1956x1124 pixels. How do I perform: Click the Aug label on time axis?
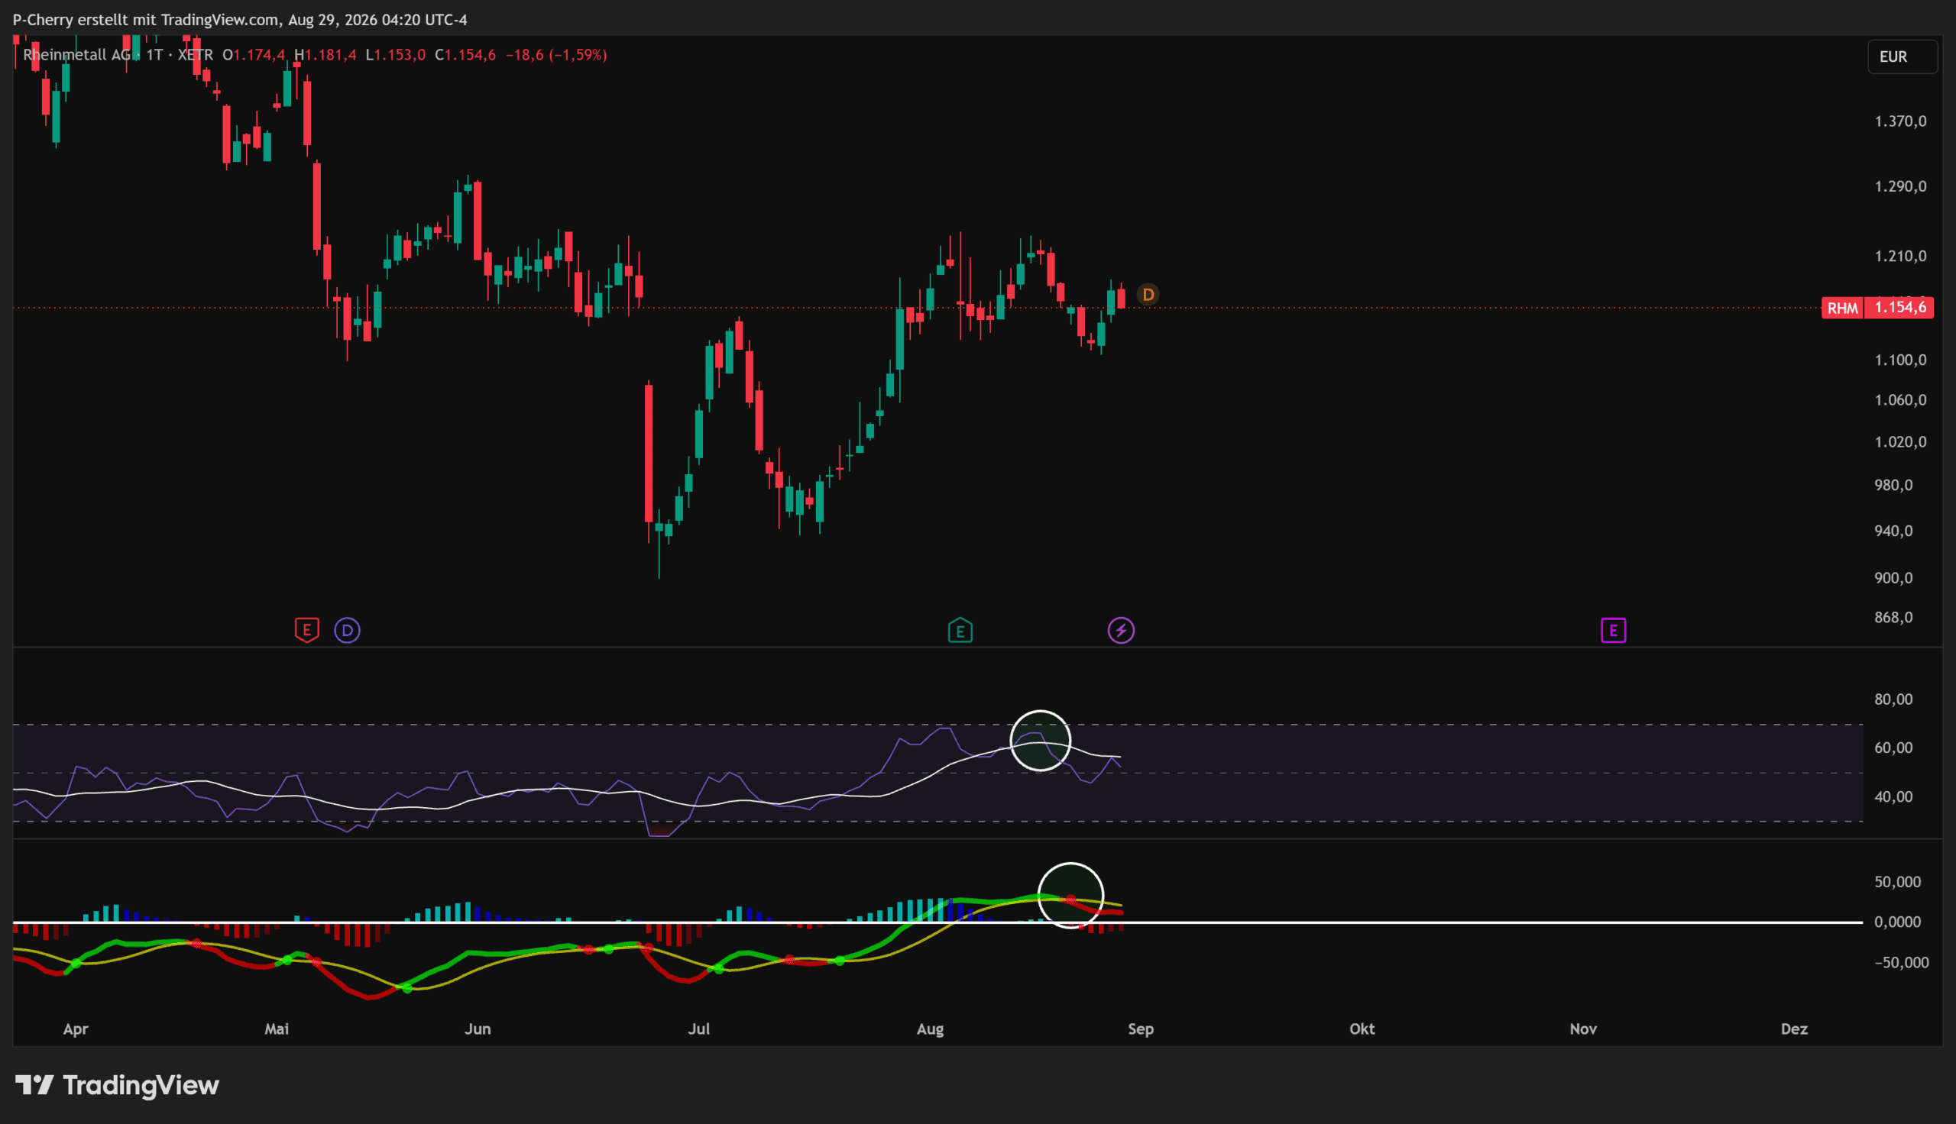point(930,1029)
